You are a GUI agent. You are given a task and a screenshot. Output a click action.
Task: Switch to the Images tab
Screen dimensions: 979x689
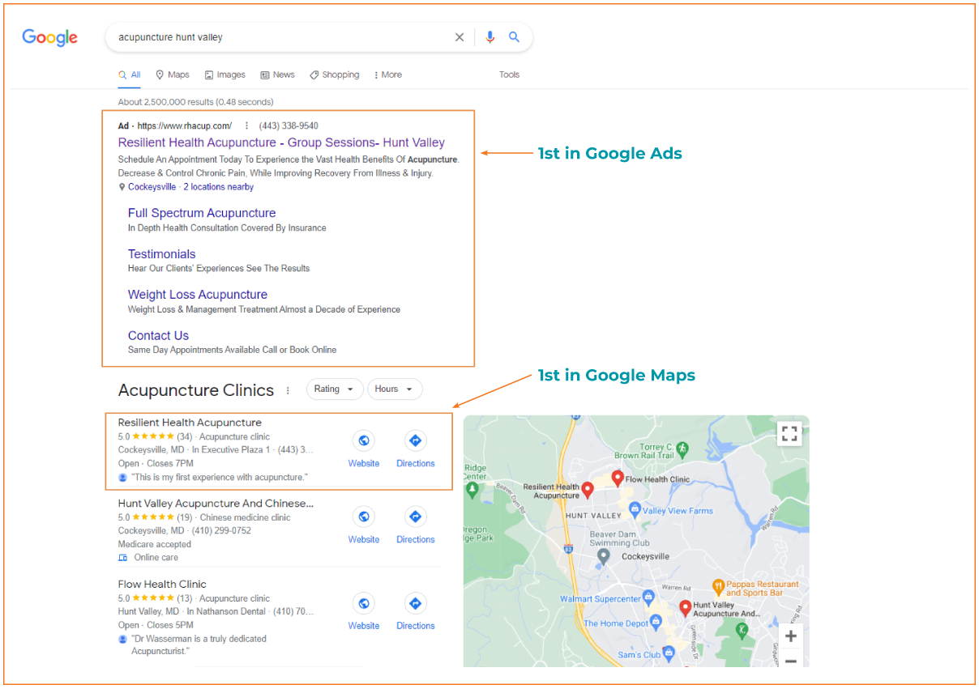point(225,74)
